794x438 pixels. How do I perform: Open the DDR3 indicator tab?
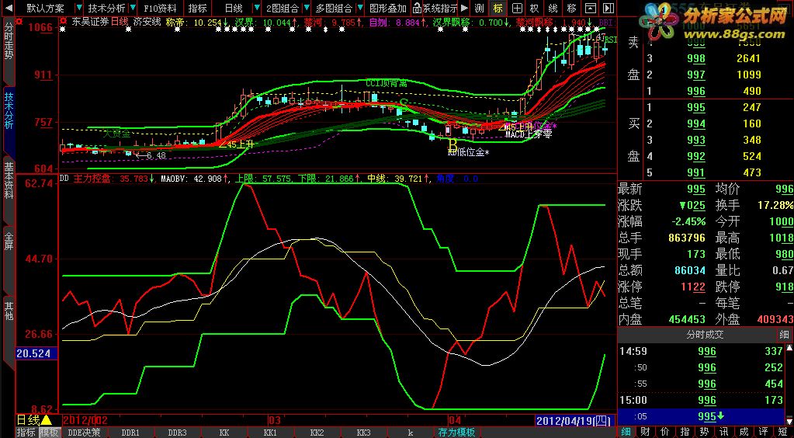(x=177, y=433)
